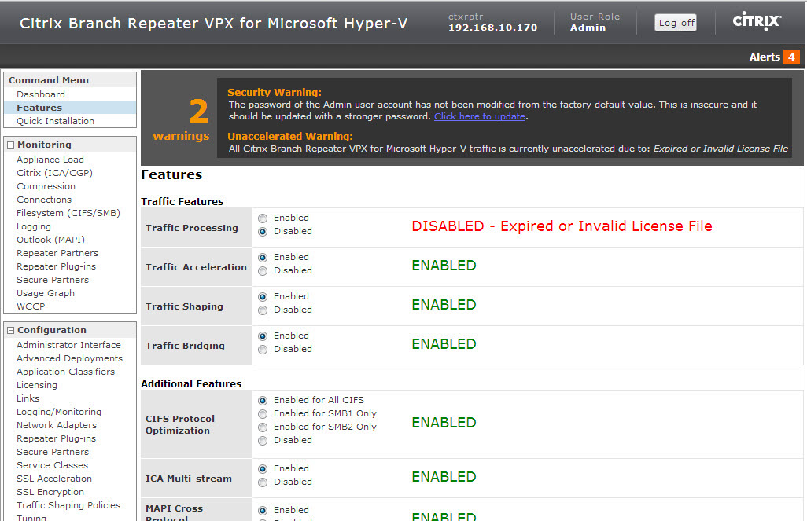
Task: Open Appliance Load monitoring page
Action: (x=50, y=160)
